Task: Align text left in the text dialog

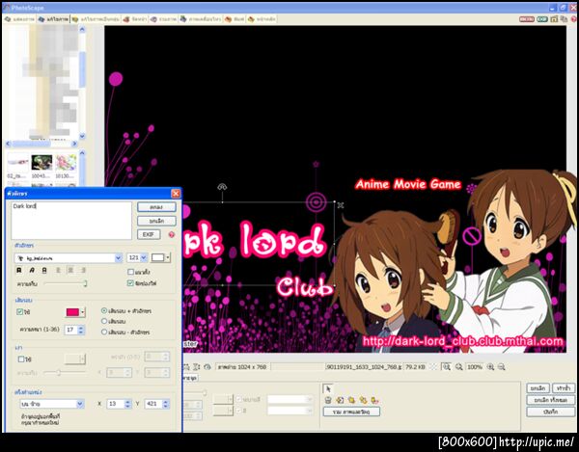Action: click(x=58, y=270)
